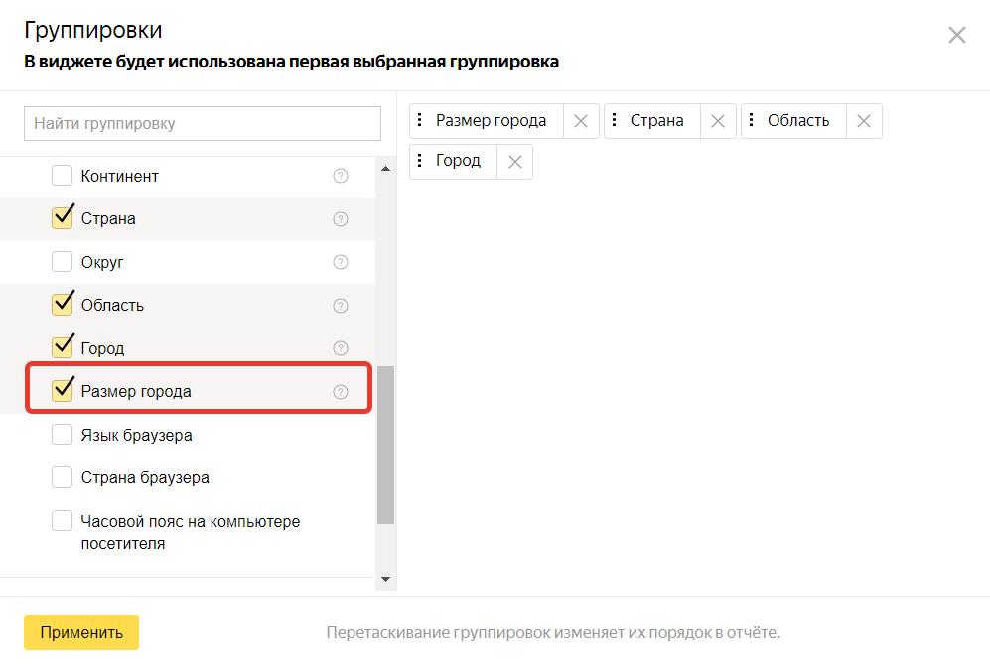Open help tooltip for Город grouping
990x665 pixels.
tap(340, 347)
